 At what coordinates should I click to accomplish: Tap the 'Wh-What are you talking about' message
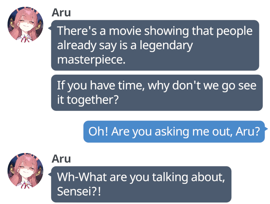141,184
